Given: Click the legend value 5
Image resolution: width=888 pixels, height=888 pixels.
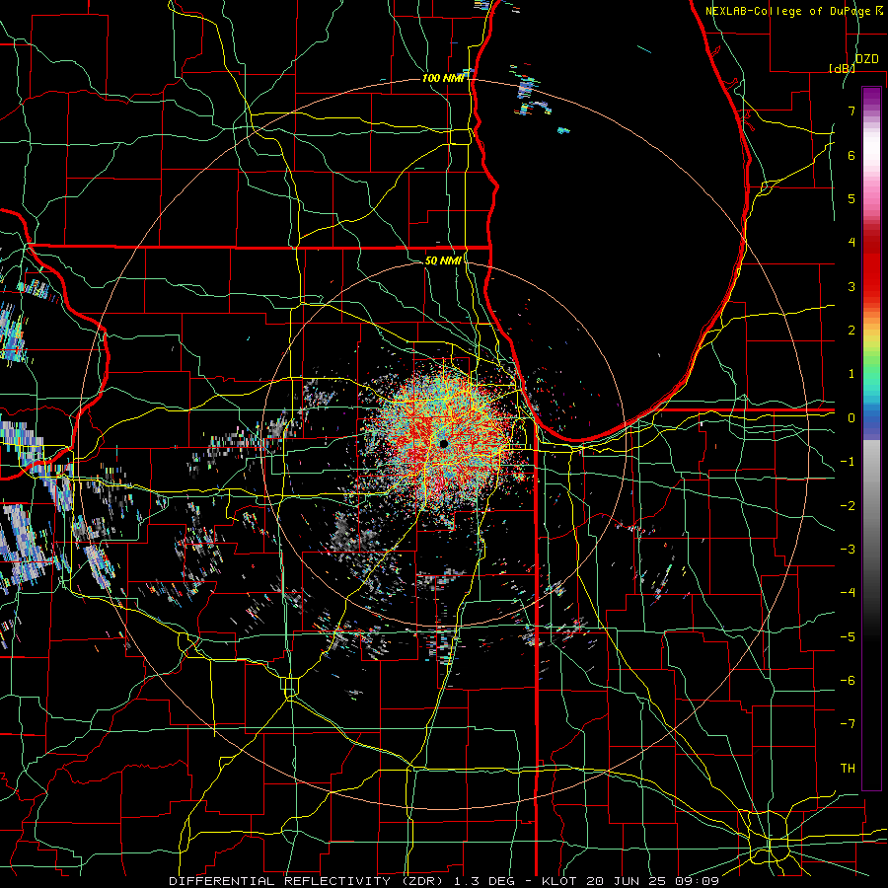Looking at the screenshot, I should coord(851,198).
